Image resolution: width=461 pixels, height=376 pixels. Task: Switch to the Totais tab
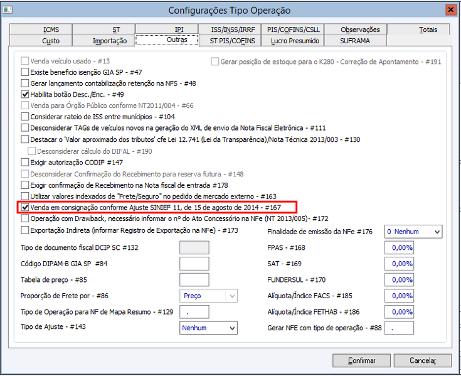[x=418, y=30]
